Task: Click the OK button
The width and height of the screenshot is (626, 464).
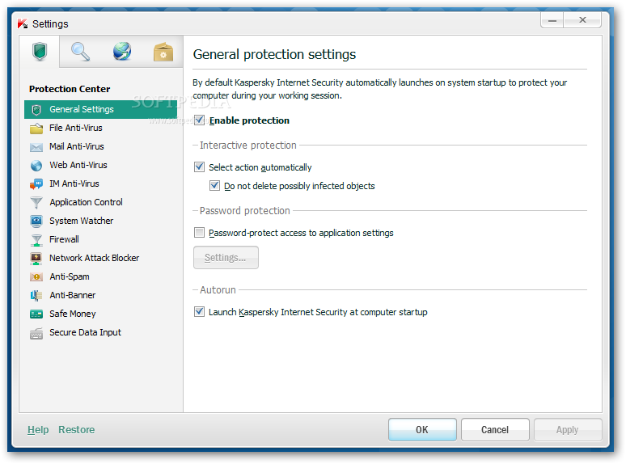Action: (x=422, y=430)
